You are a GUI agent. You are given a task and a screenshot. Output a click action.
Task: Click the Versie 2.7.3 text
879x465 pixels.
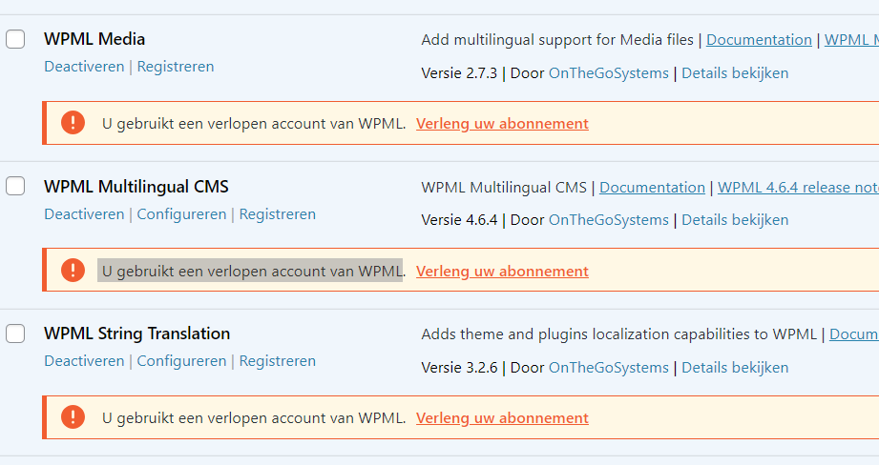pyautogui.click(x=459, y=73)
